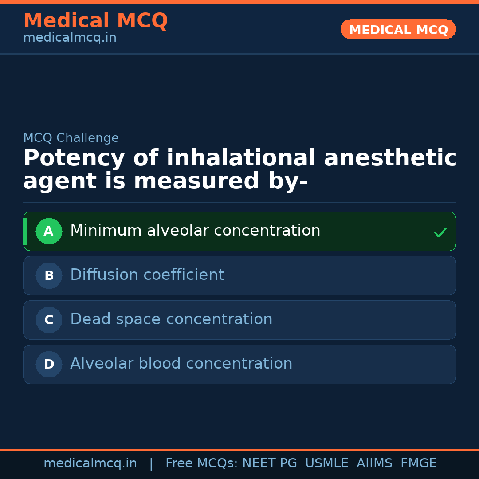The width and height of the screenshot is (479, 479).
Task: Open medicalmcq.in link under header
Action: coord(70,38)
